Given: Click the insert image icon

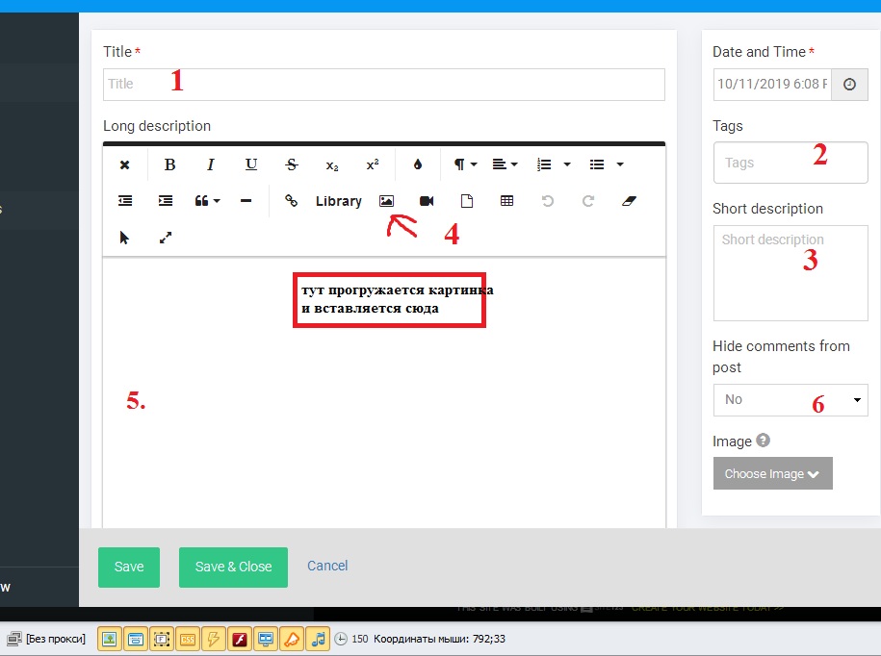Looking at the screenshot, I should pos(386,201).
